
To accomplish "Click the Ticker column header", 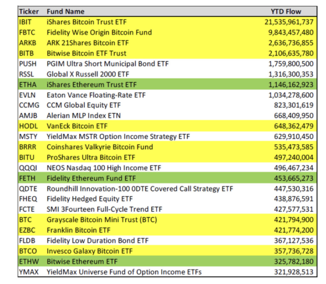I will [x=29, y=12].
